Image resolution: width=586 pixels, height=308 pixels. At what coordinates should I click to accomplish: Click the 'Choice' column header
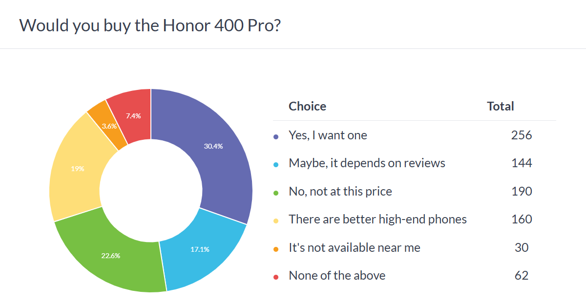(307, 106)
